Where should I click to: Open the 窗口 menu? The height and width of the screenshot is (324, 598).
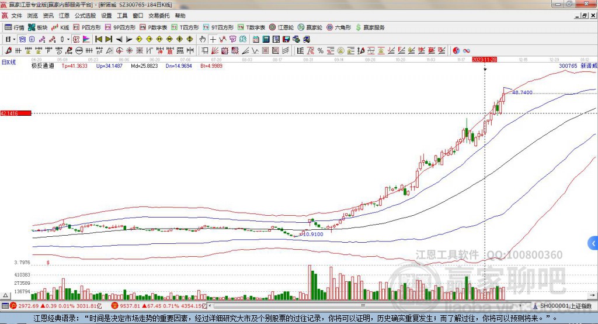click(138, 16)
